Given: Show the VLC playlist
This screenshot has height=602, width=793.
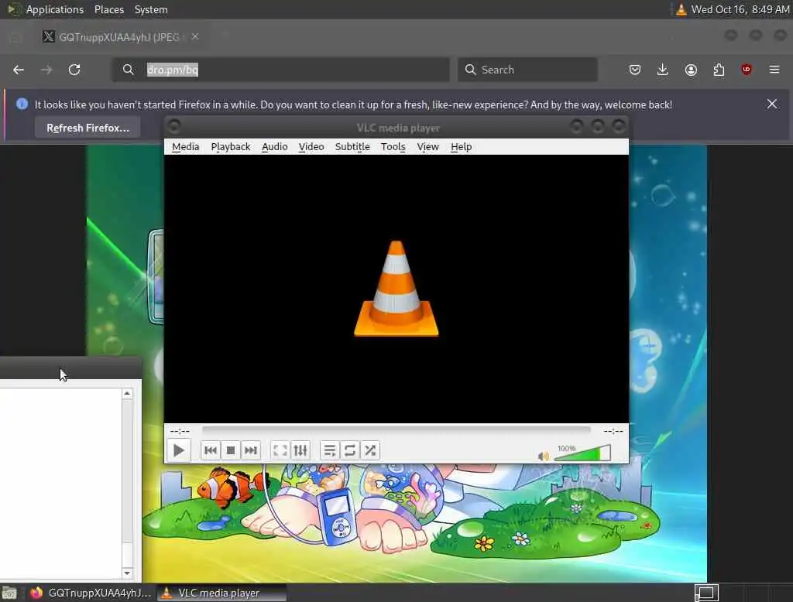Looking at the screenshot, I should [330, 450].
